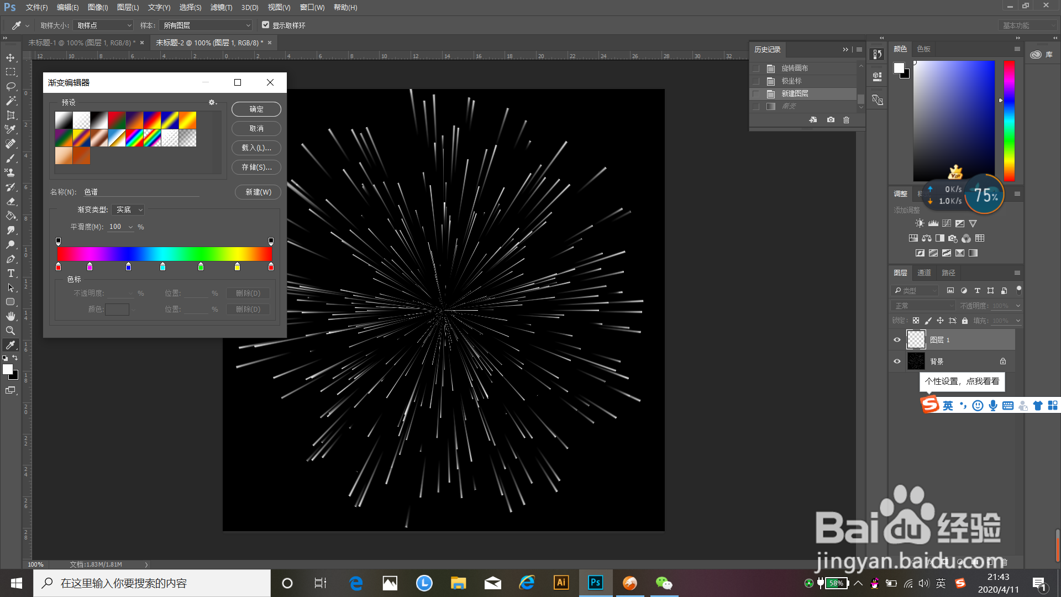The height and width of the screenshot is (597, 1061).
Task: Select the Horizontal Type tool
Action: [10, 273]
